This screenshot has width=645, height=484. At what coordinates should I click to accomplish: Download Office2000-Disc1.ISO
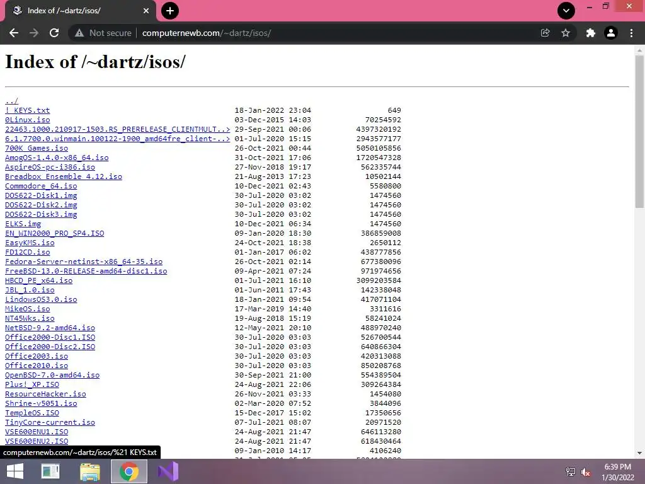[x=50, y=338]
